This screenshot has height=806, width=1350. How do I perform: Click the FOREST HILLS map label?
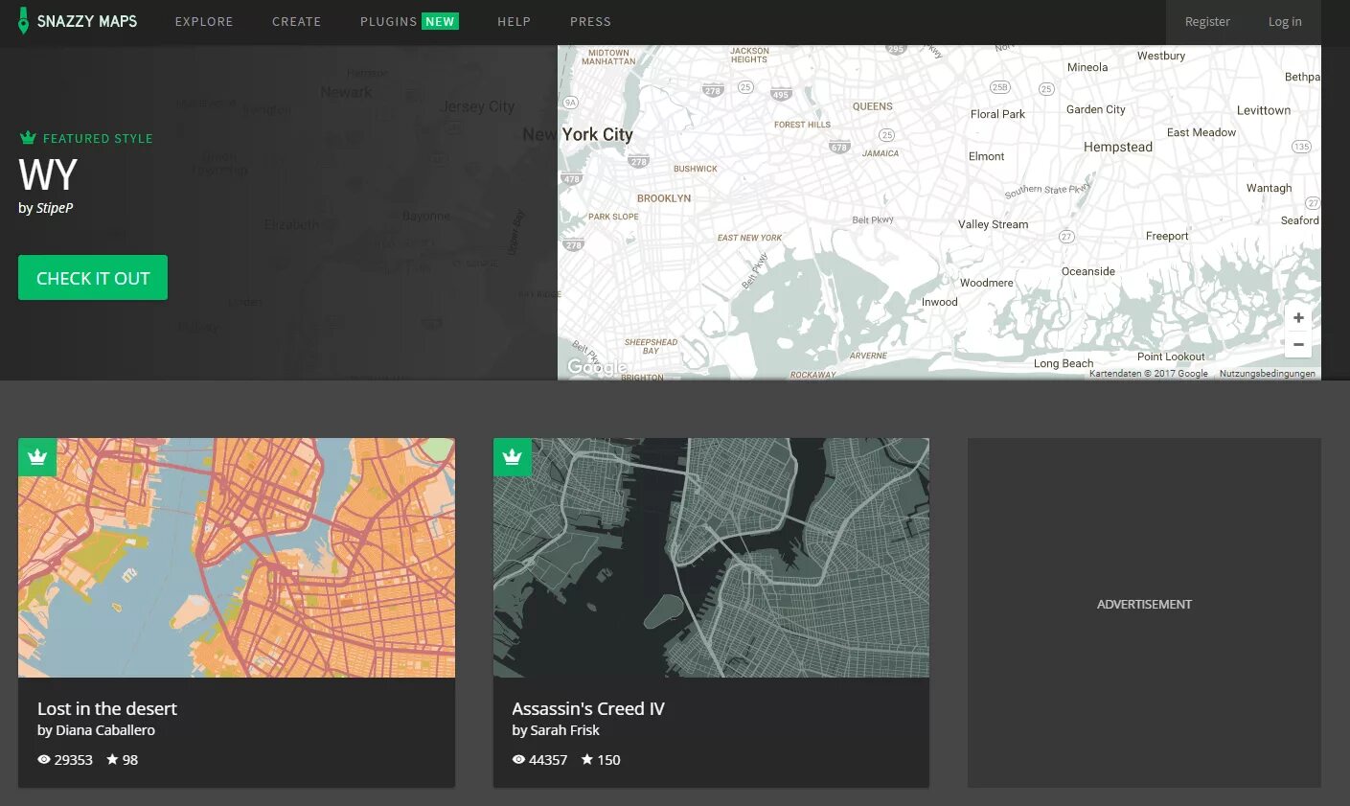click(802, 125)
